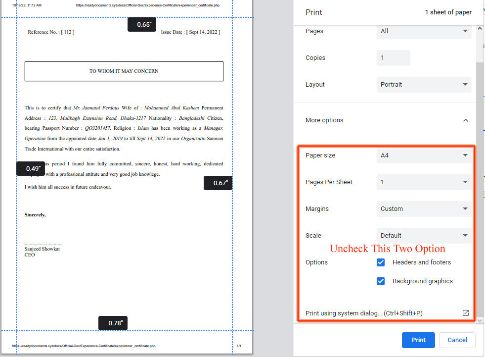Viewport: 485px width, 357px height.
Task: Collapse the More options section
Action: coord(466,120)
